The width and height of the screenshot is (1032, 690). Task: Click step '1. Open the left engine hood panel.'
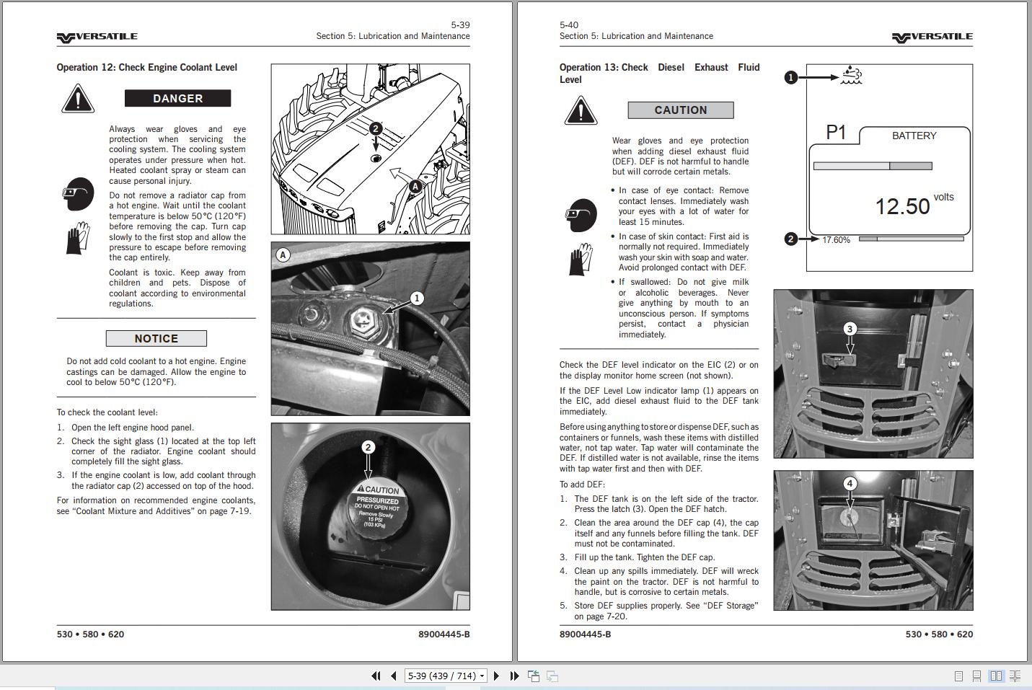click(125, 428)
